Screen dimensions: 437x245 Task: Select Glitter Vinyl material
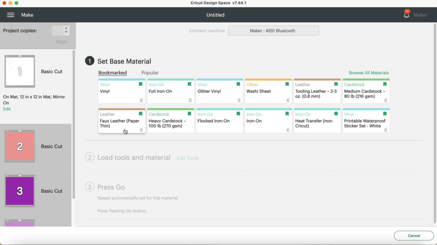pos(219,91)
